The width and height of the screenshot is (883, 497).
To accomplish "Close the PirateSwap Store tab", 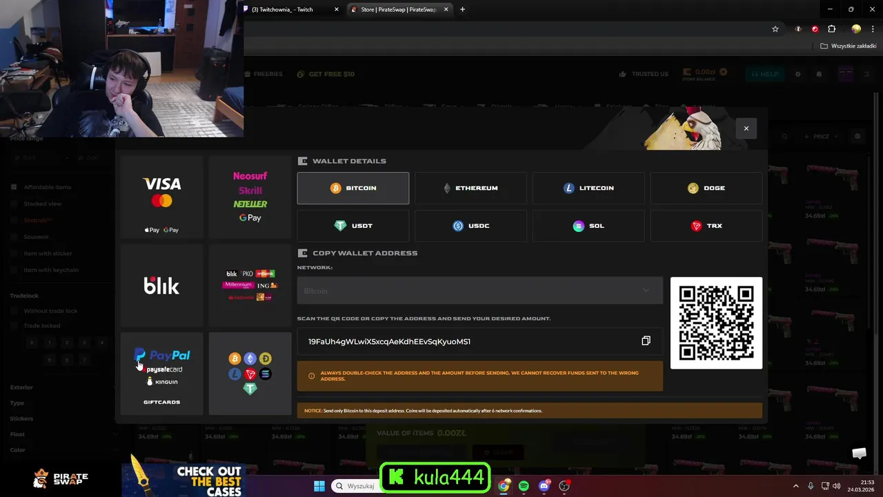I will point(446,10).
